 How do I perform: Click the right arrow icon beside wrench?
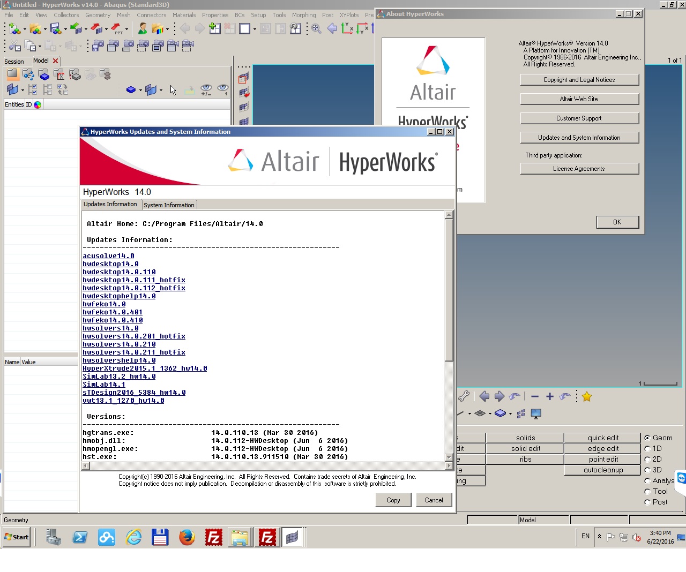pyautogui.click(x=499, y=396)
